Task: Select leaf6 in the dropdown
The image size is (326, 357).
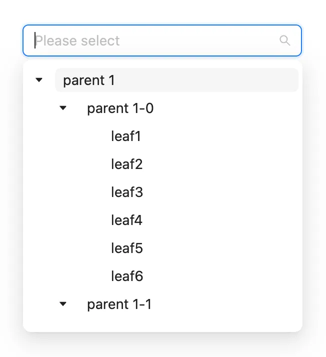Action: coord(127,276)
